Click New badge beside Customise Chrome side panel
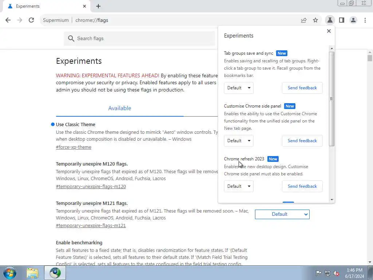The width and height of the screenshot is (373, 280). [x=290, y=106]
